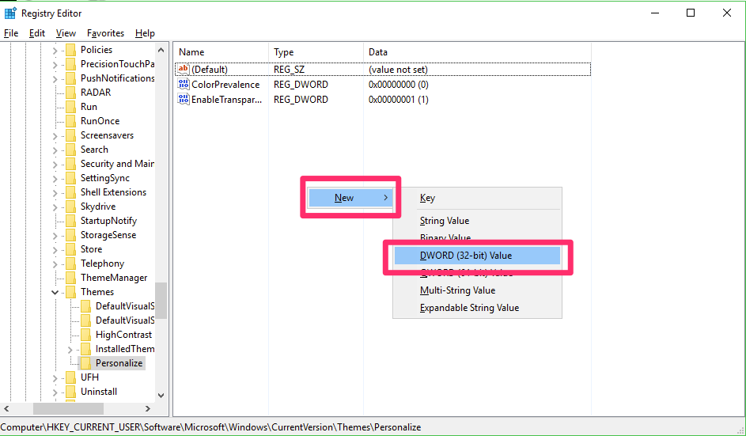Click the Screensavers folder icon
Screen dimensions: 746x436
coord(71,135)
